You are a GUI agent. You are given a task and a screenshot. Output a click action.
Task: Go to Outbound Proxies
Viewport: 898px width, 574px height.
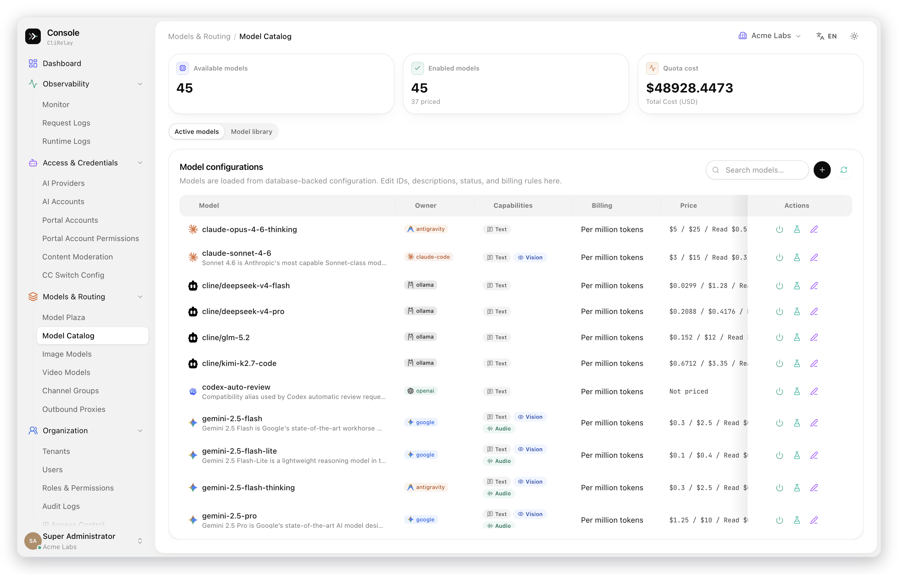click(x=74, y=409)
